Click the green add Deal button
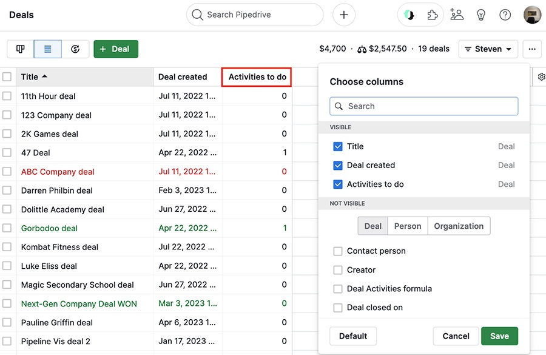Image resolution: width=546 pixels, height=355 pixels. coord(116,49)
